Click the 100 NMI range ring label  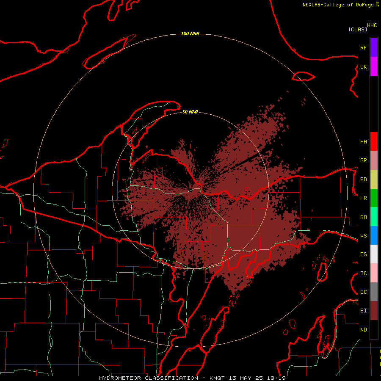(x=190, y=33)
